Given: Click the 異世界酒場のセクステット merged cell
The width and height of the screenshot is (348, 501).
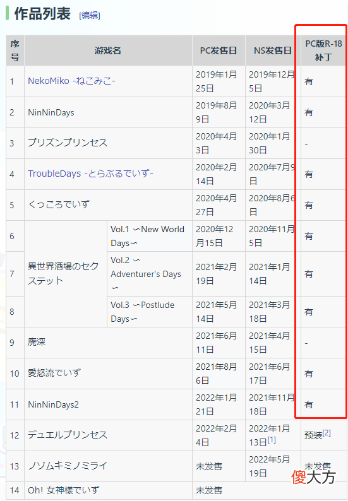Looking at the screenshot, I should pos(66,273).
